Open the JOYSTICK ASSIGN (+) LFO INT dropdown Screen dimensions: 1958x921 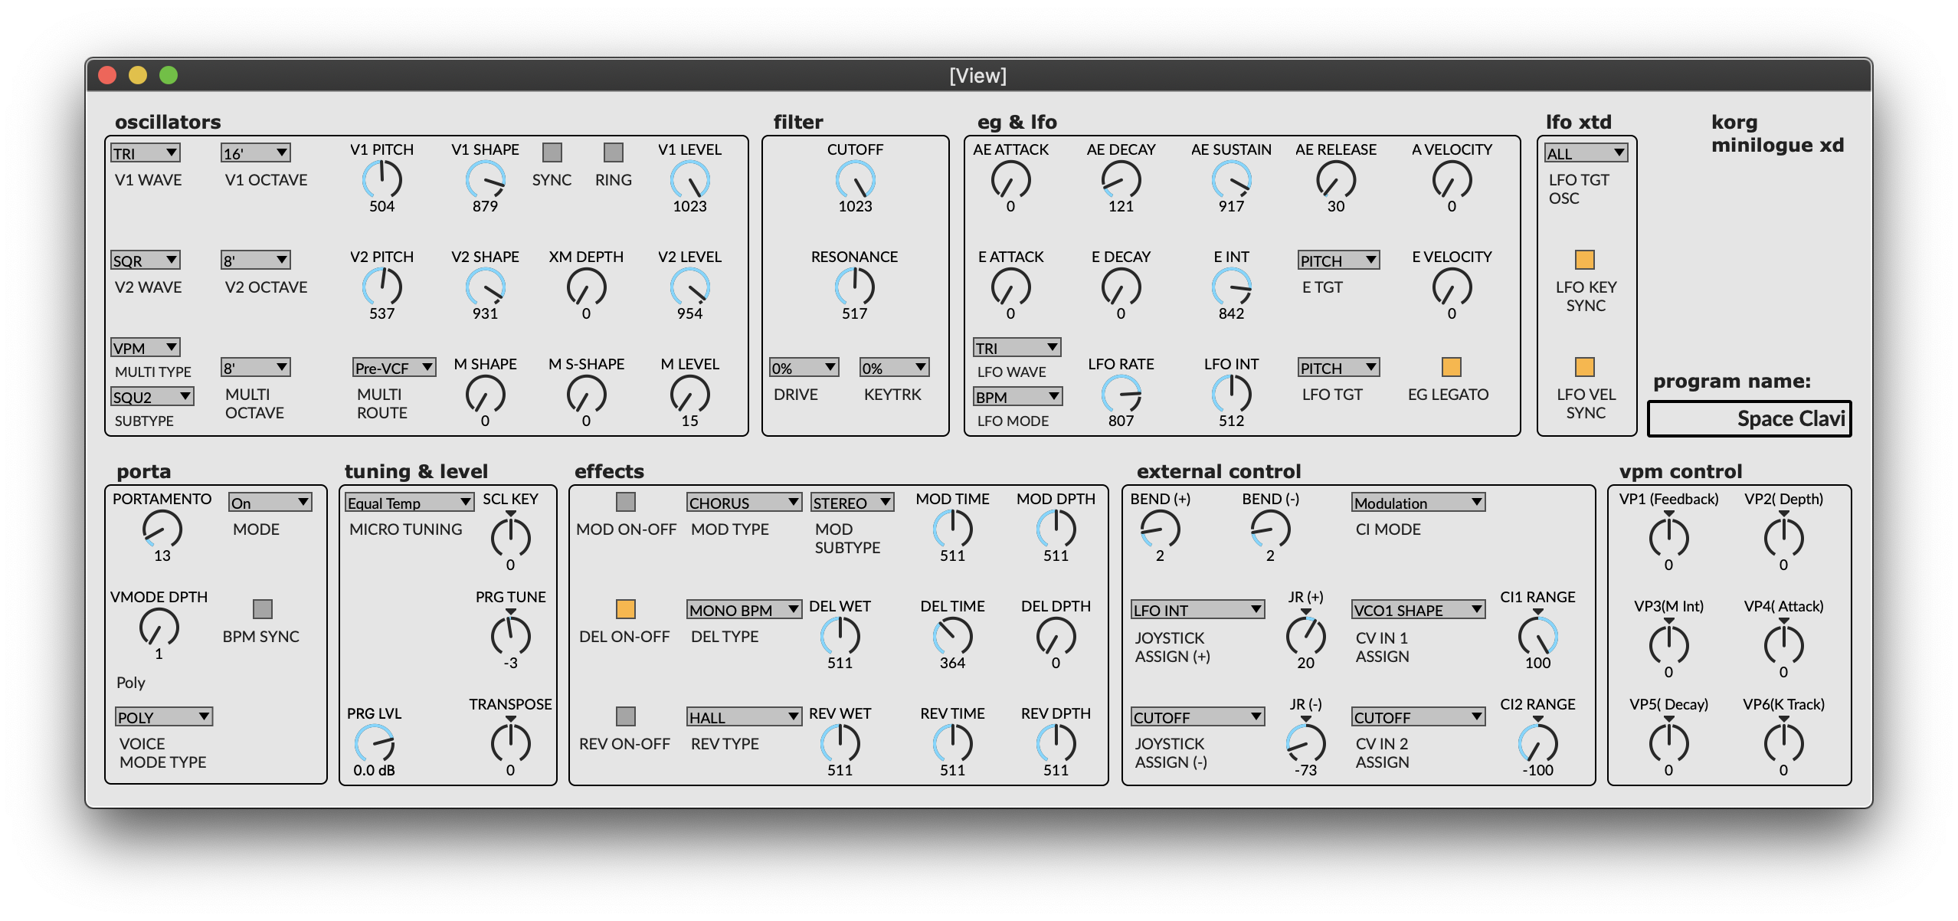1197,610
